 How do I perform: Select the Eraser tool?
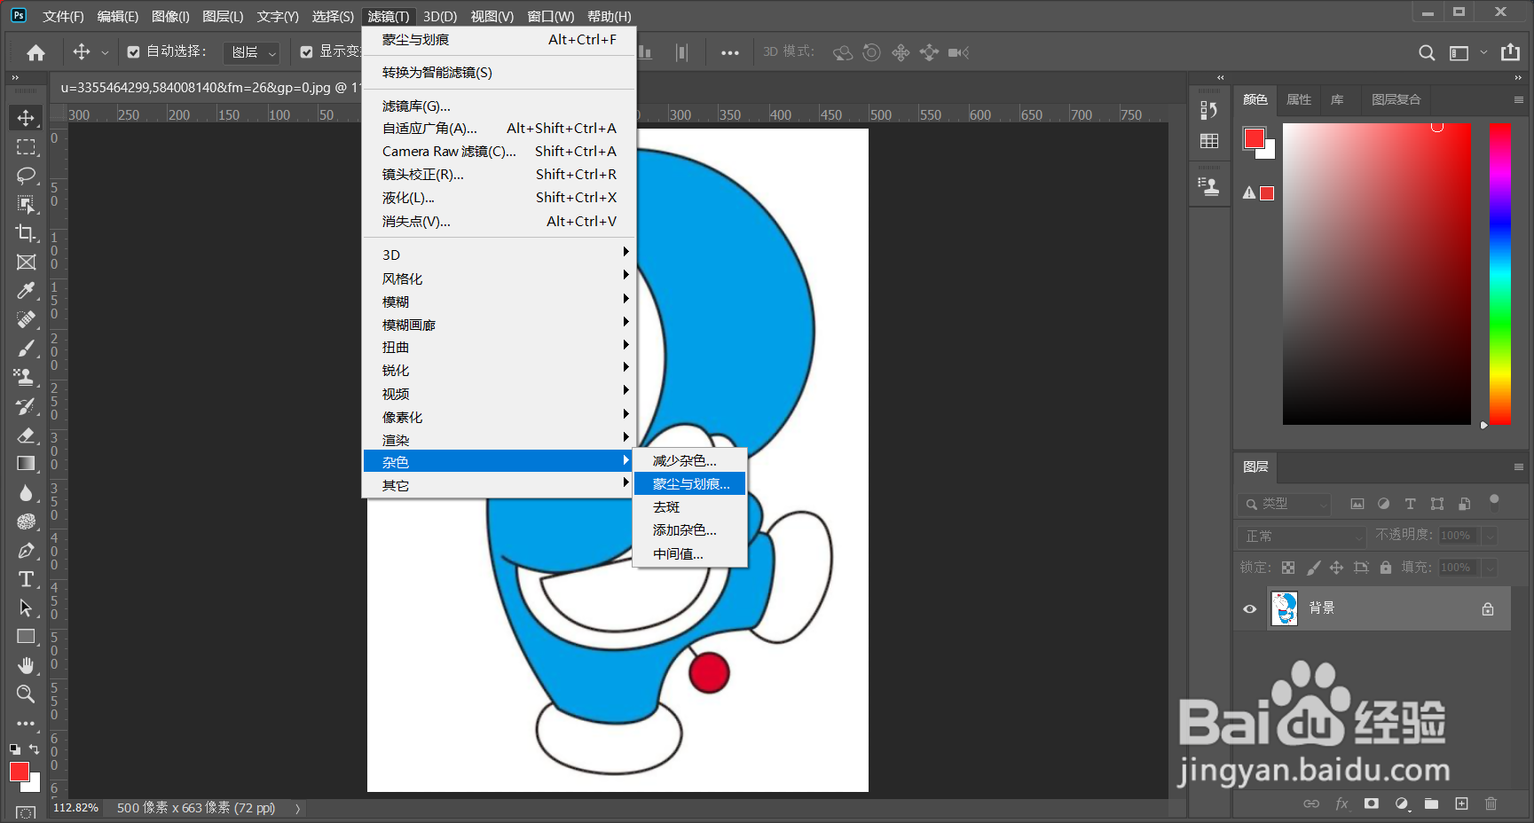point(26,435)
